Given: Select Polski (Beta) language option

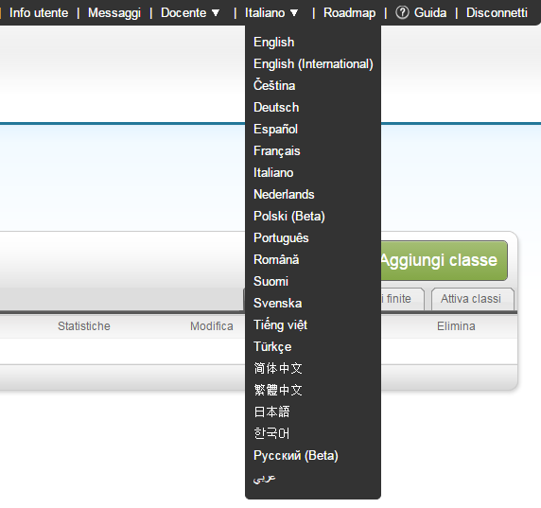Looking at the screenshot, I should coord(289,216).
